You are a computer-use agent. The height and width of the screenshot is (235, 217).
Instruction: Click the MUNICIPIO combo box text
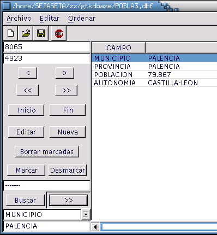pyautogui.click(x=42, y=215)
